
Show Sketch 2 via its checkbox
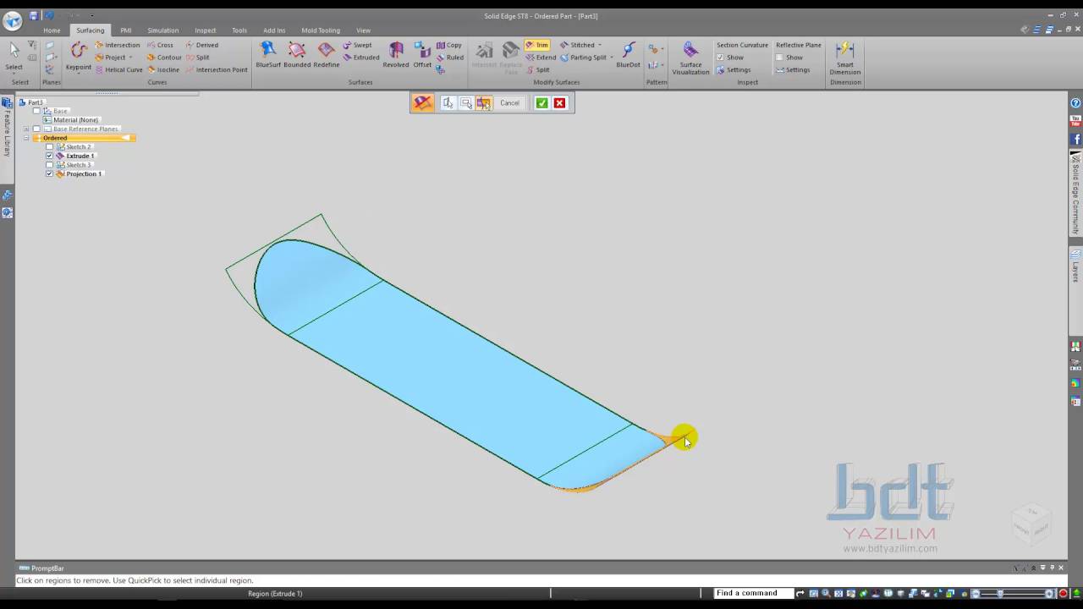(x=49, y=147)
